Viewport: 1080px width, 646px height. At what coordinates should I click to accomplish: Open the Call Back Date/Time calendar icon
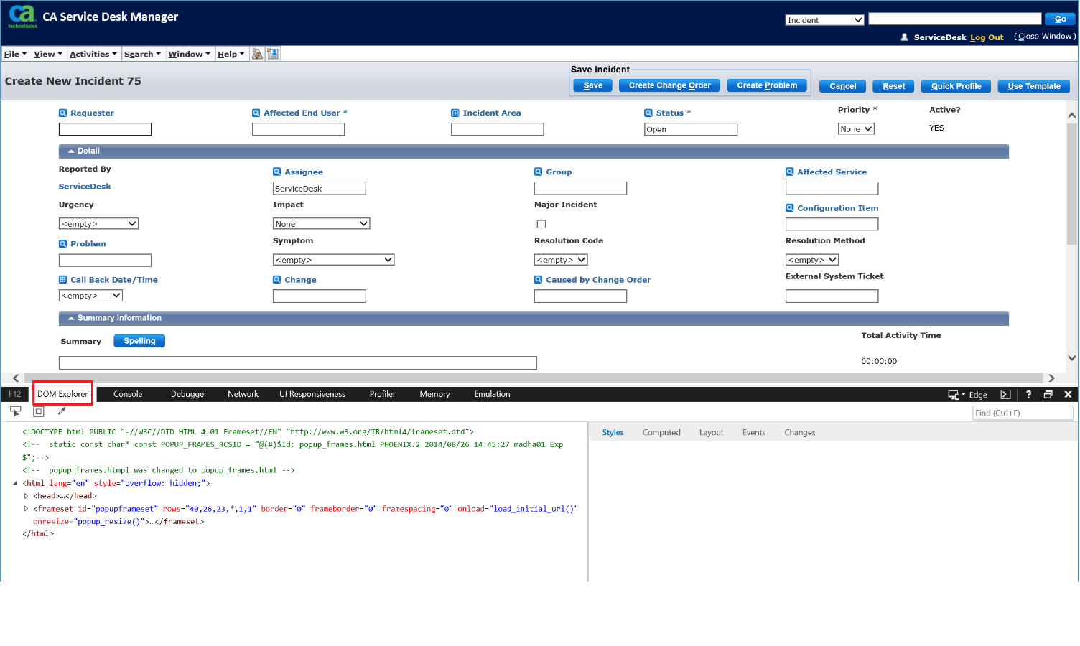point(62,279)
